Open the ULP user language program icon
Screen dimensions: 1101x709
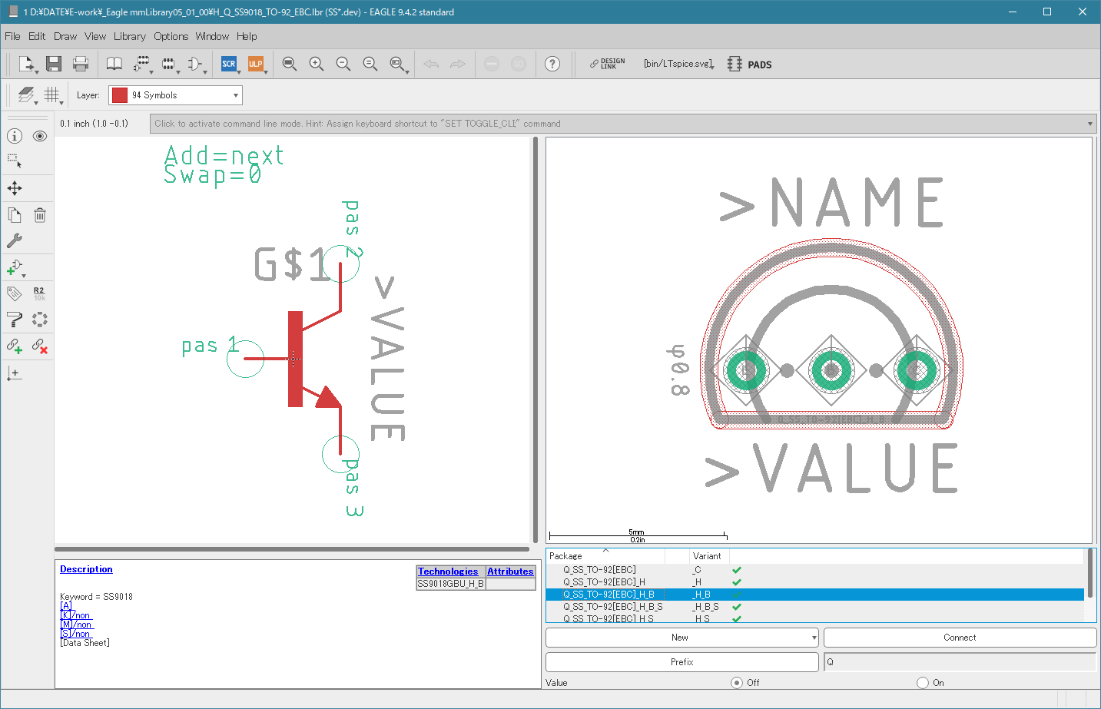point(255,64)
